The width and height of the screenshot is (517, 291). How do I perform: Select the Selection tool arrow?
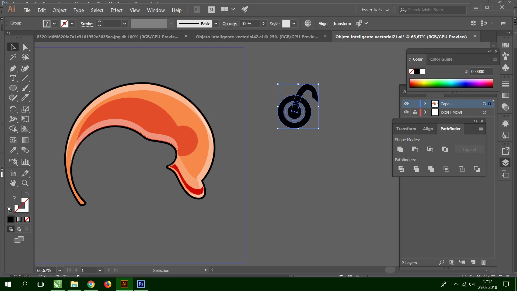point(13,47)
